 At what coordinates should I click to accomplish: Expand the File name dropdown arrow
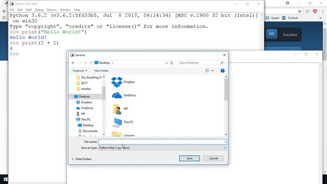click(x=225, y=142)
